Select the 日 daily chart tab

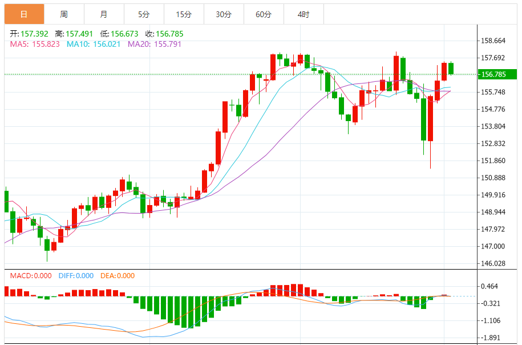click(x=24, y=14)
